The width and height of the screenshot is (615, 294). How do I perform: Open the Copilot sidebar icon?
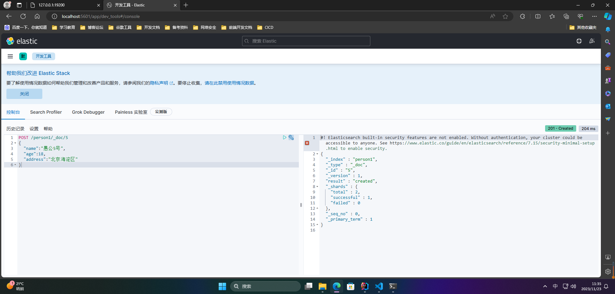pos(608,16)
